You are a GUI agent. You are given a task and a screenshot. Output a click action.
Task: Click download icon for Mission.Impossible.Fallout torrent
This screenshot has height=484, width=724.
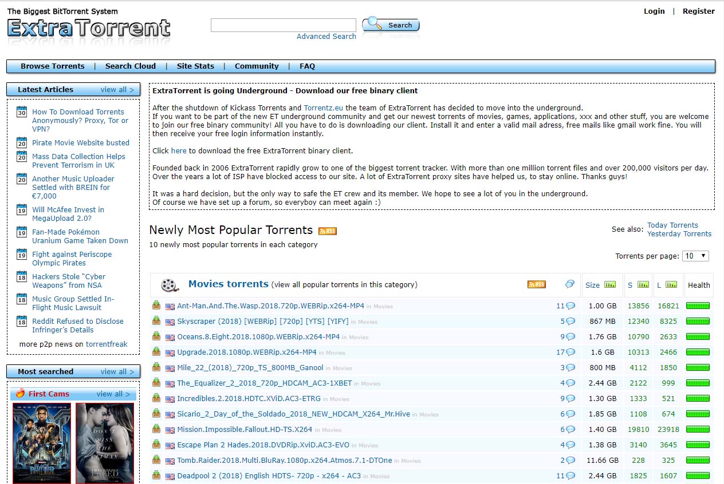coord(156,429)
